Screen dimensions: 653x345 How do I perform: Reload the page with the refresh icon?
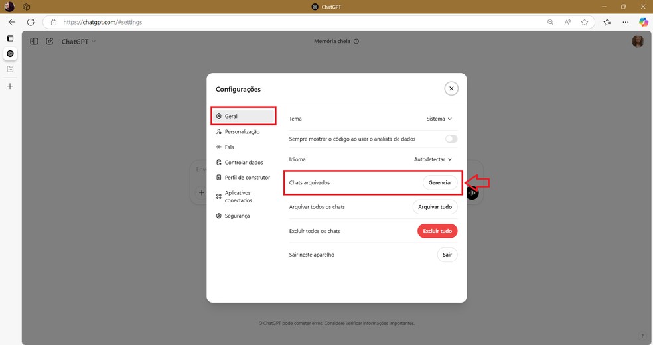(31, 22)
